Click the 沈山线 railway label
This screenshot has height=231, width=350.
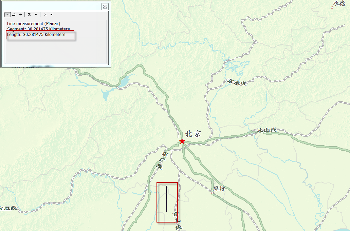(x=266, y=130)
